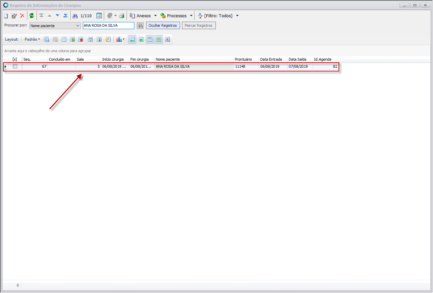Expand the Filtro dropdown arrow
The image size is (433, 293).
[237, 16]
